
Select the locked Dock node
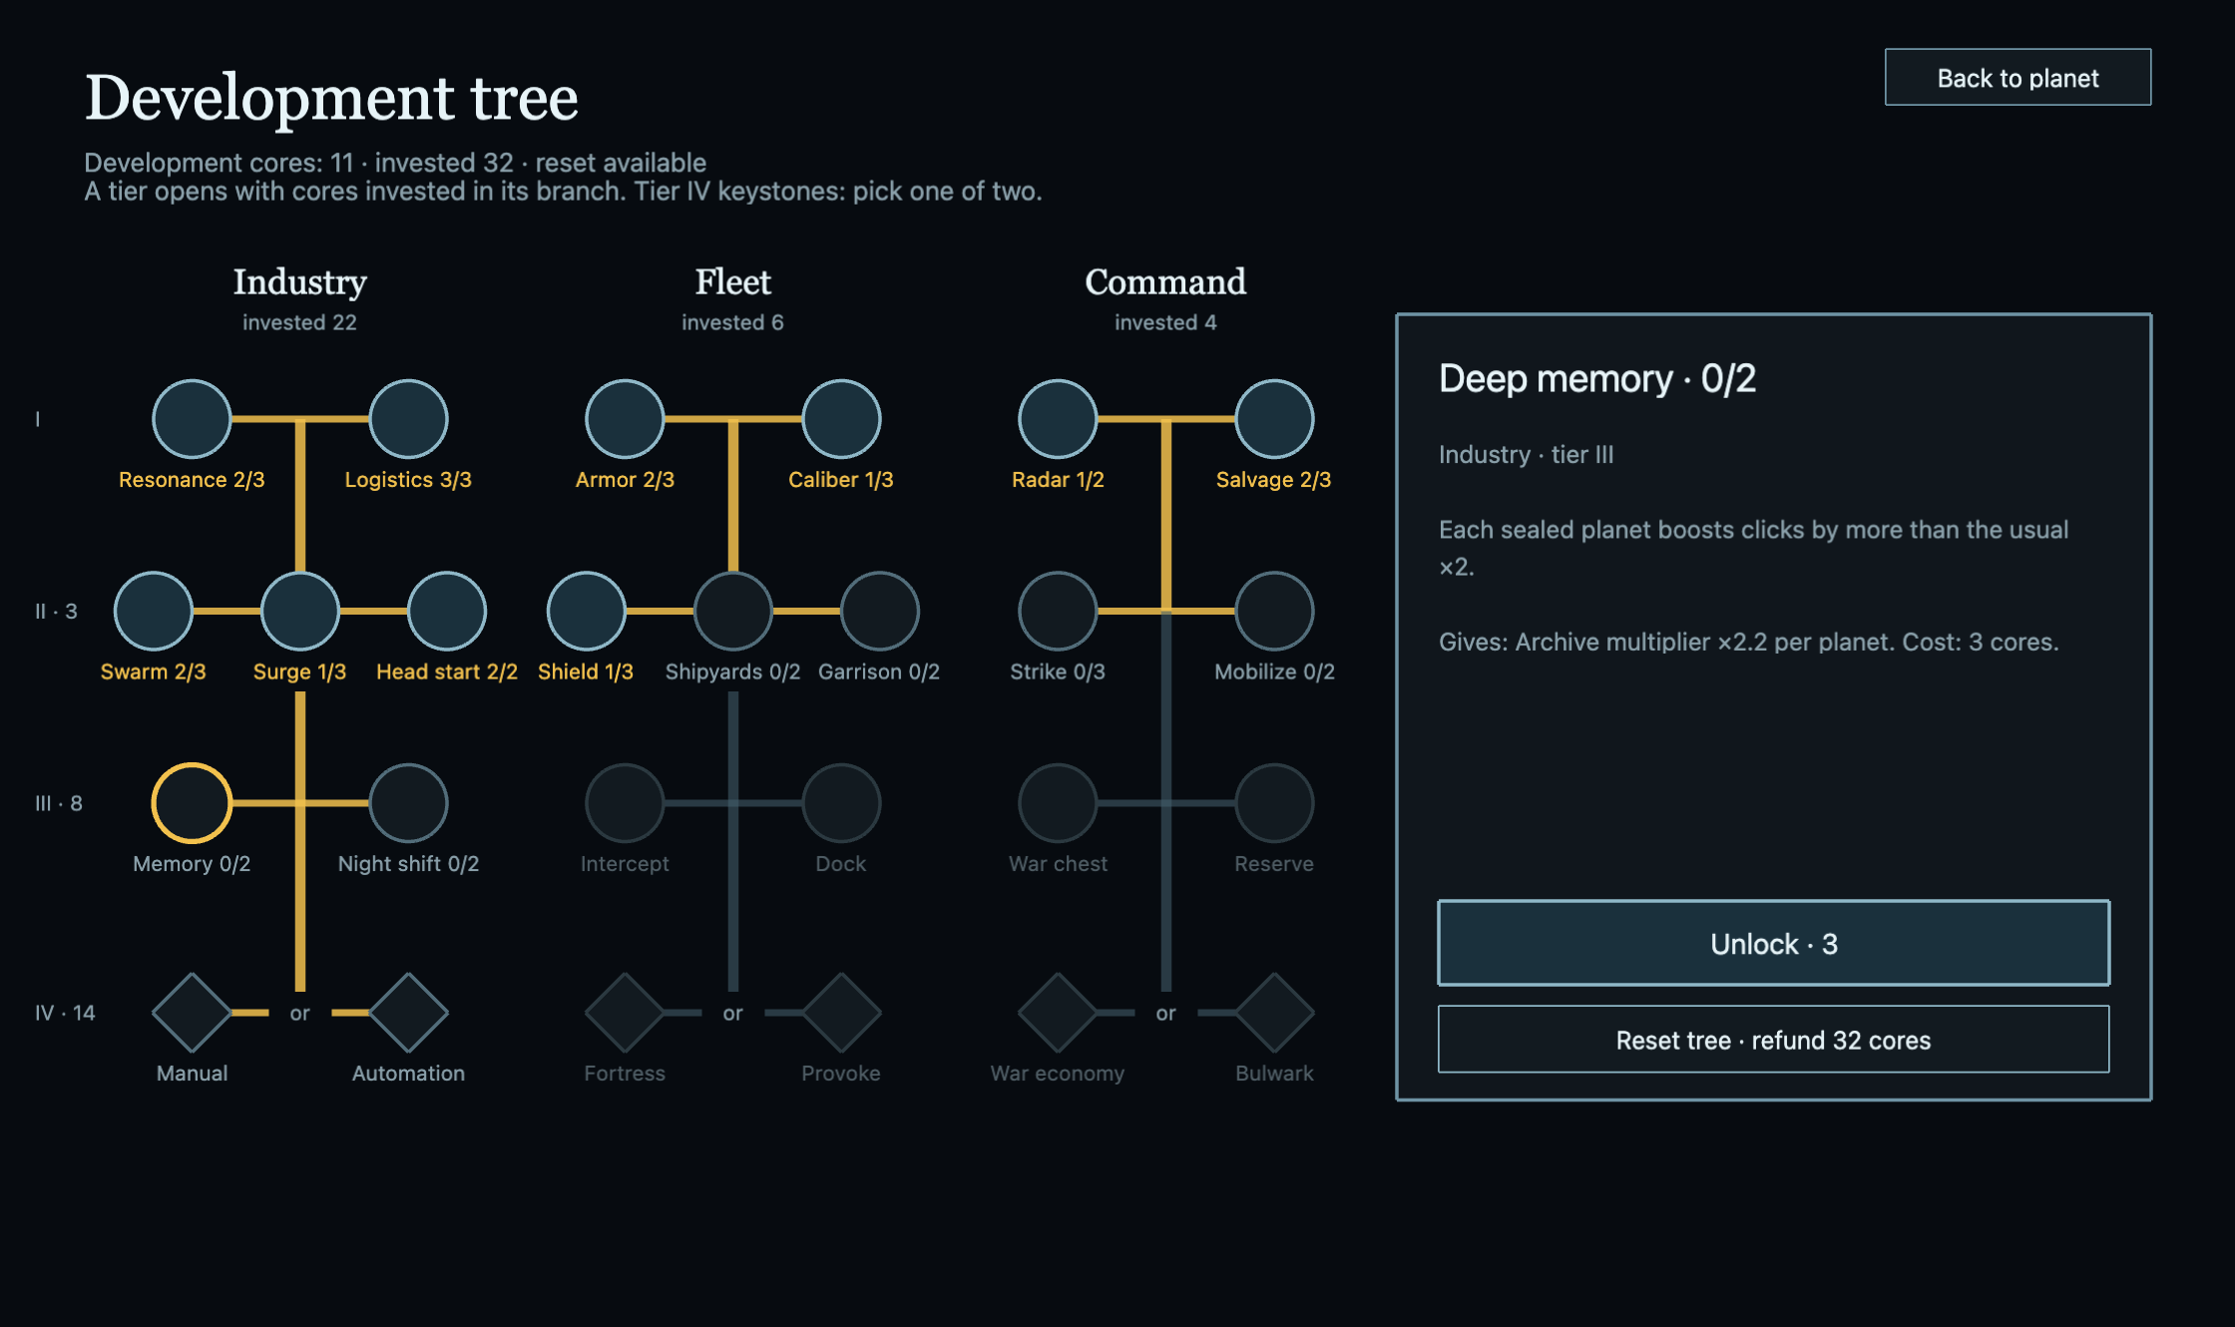841,803
